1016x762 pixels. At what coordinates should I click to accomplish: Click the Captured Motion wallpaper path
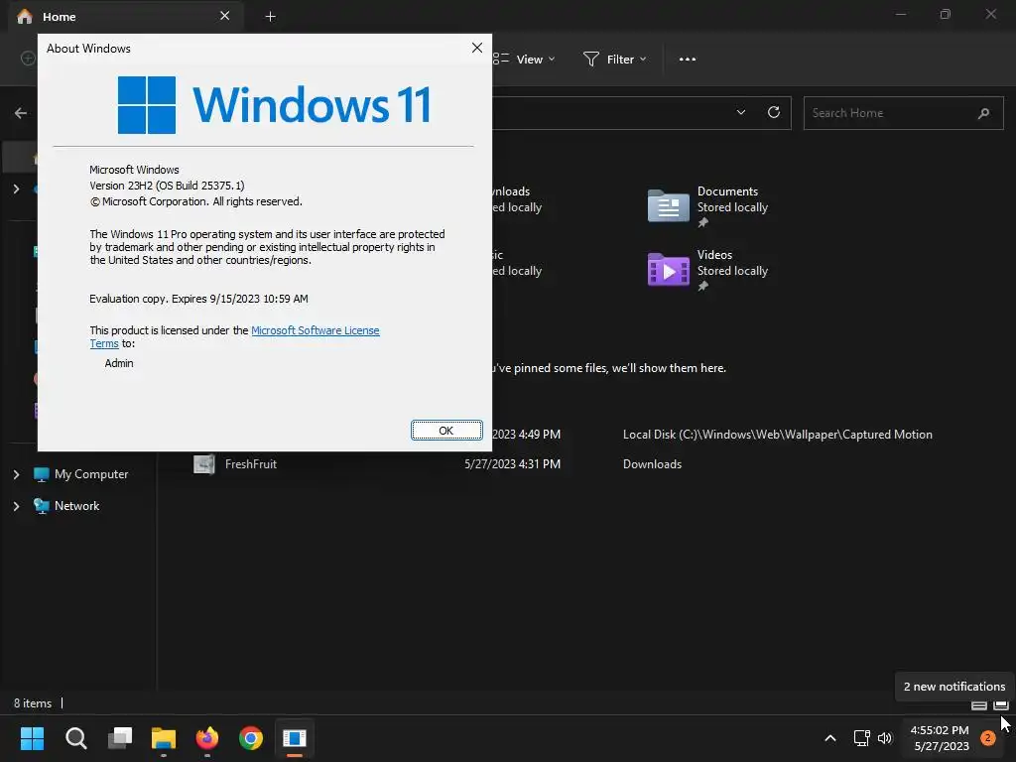[777, 435]
